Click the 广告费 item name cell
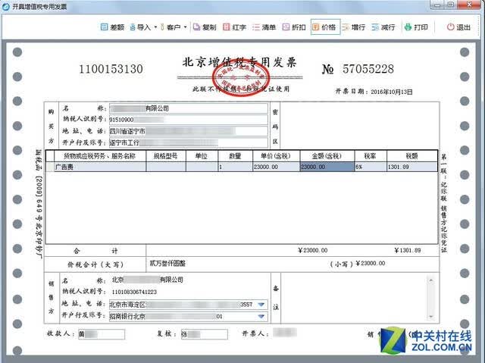This screenshot has height=363, width=485. [x=100, y=167]
